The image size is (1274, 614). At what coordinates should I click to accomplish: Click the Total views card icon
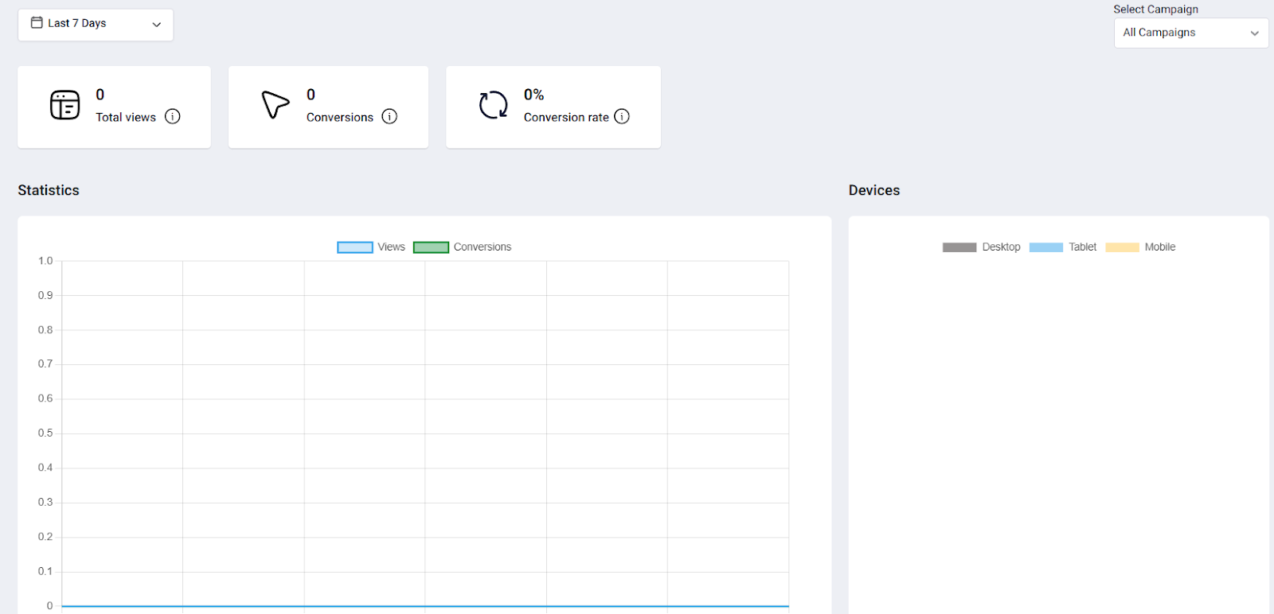coord(64,105)
